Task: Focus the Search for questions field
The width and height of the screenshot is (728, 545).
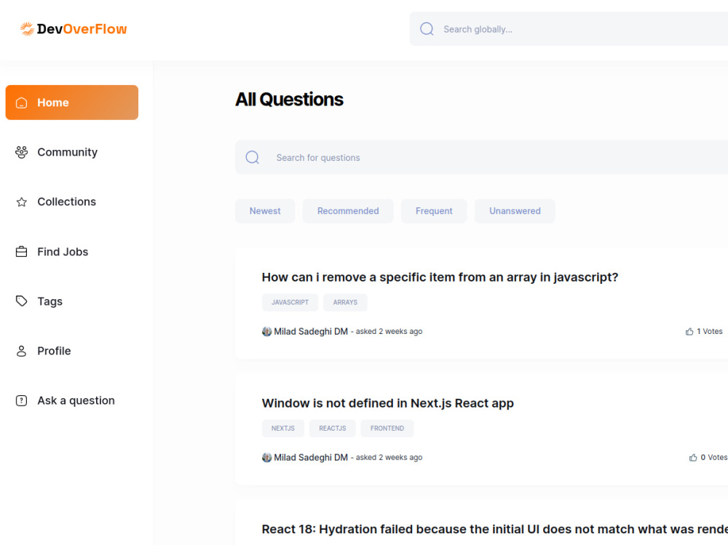Action: point(481,157)
